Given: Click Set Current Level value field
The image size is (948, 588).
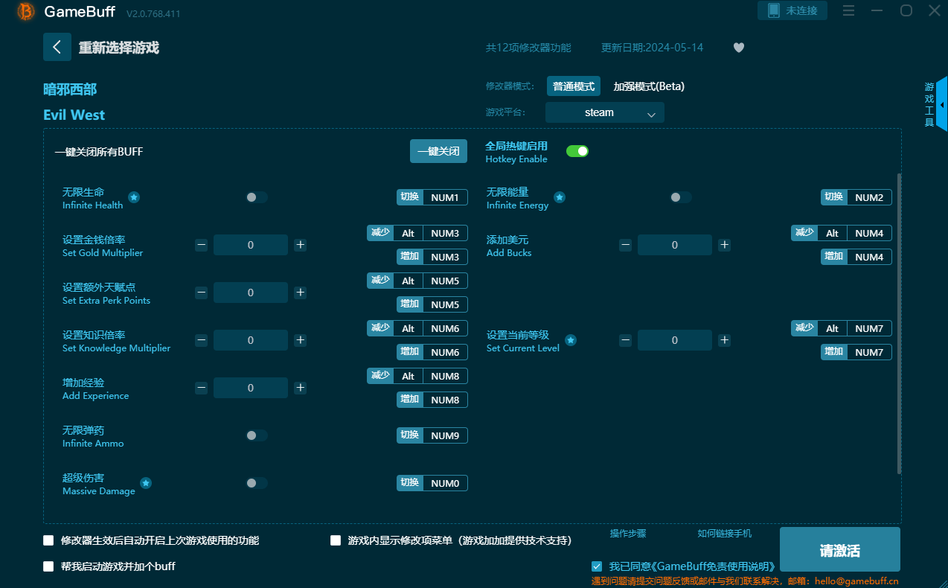Looking at the screenshot, I should [x=675, y=340].
